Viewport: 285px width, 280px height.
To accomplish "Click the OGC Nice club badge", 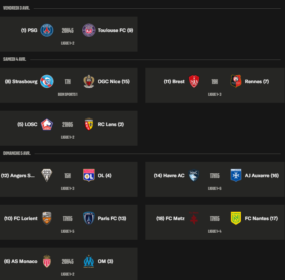I will click(x=89, y=81).
